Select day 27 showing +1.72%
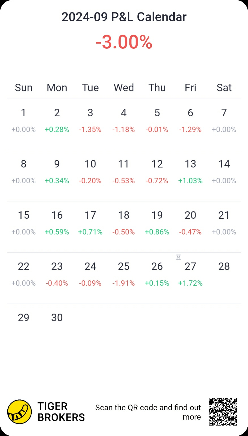 [191, 274]
